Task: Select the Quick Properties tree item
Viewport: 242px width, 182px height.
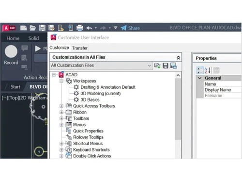Action: point(88,131)
